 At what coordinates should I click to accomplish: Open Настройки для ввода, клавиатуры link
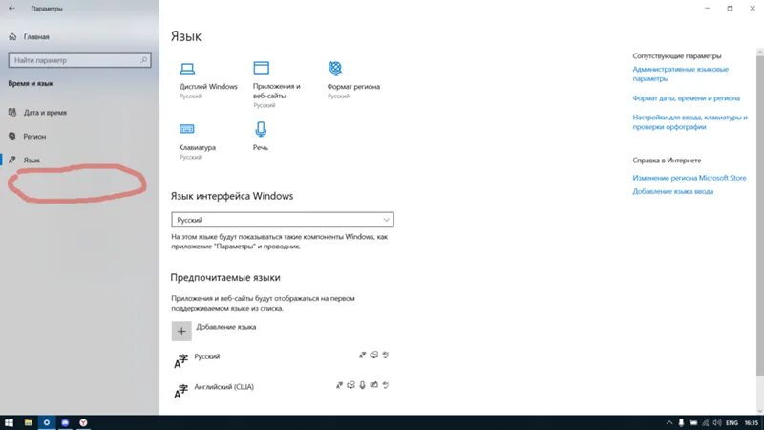click(690, 122)
